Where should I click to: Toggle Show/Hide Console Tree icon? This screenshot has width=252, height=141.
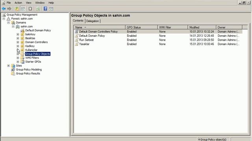23,9
